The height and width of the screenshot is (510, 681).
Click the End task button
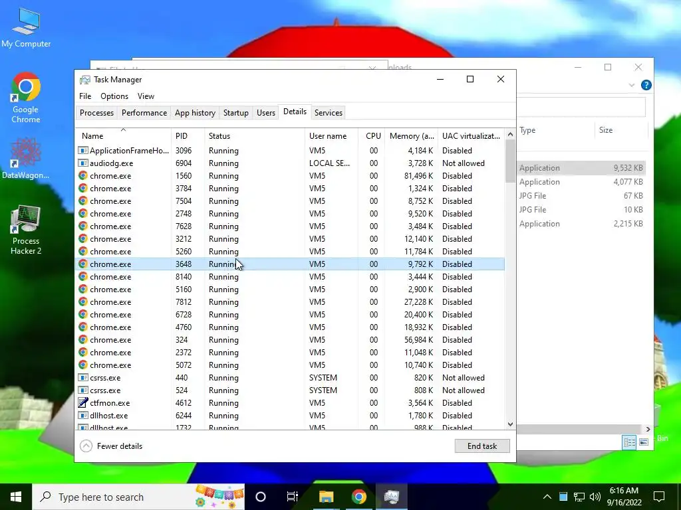click(482, 446)
